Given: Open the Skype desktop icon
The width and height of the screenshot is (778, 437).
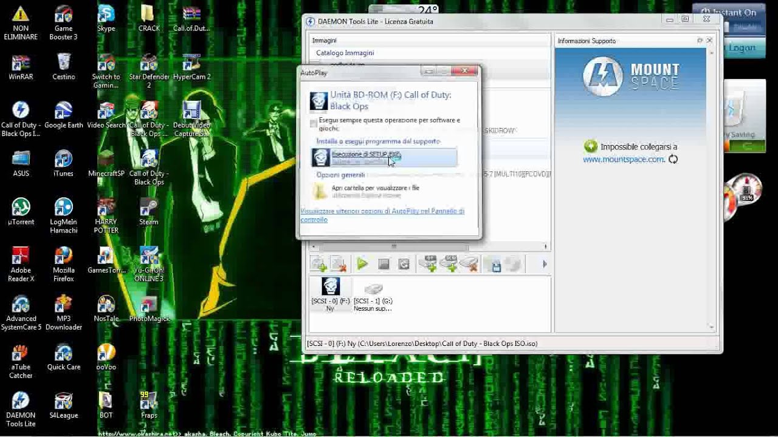Looking at the screenshot, I should point(106,19).
